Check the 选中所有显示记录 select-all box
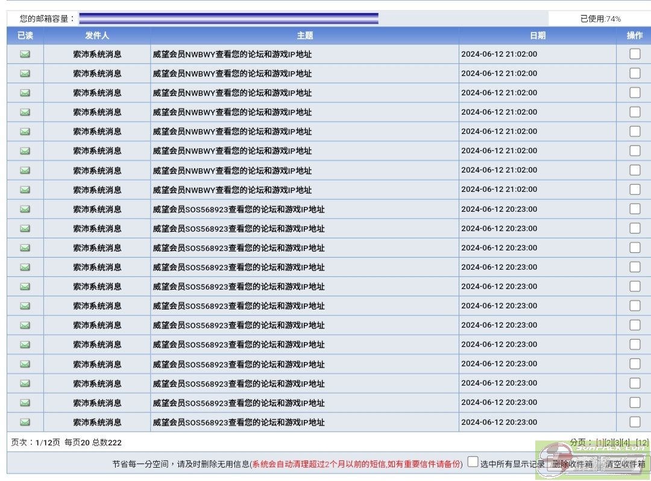Screen dimensions: 651x481 pyautogui.click(x=473, y=462)
